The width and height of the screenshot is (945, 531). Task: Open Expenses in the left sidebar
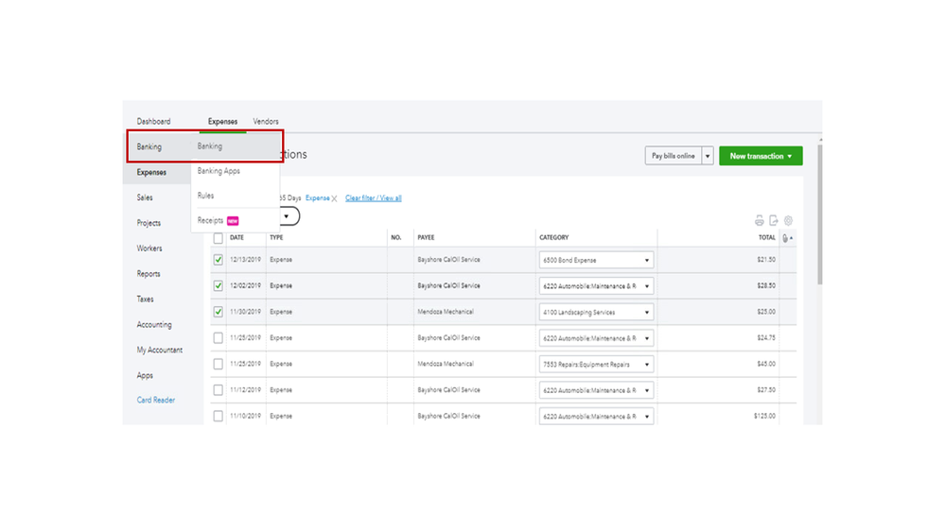pos(151,172)
